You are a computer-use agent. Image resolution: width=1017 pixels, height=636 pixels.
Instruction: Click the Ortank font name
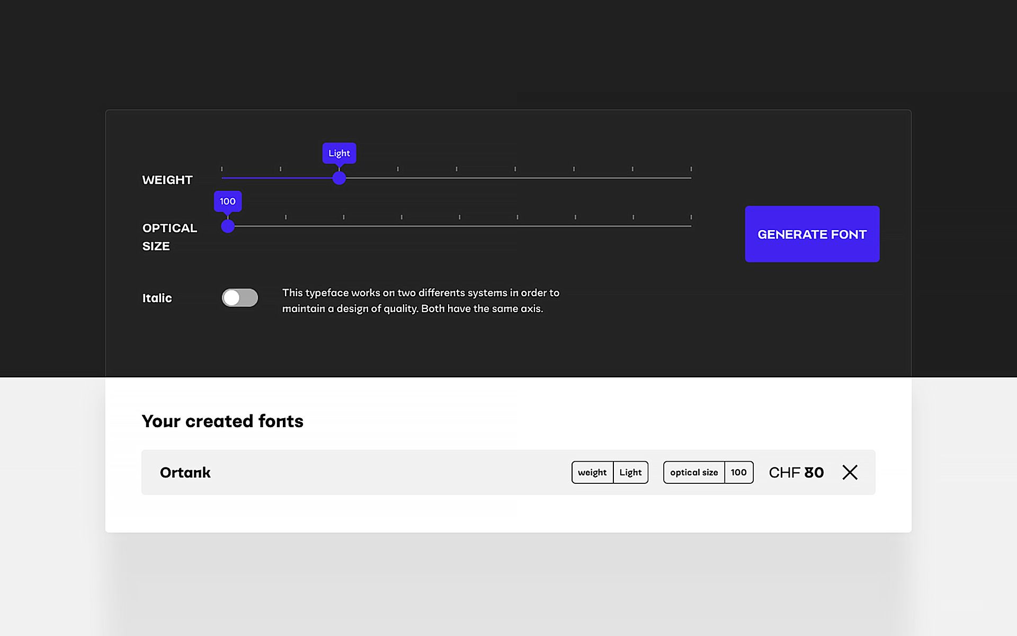pyautogui.click(x=185, y=472)
